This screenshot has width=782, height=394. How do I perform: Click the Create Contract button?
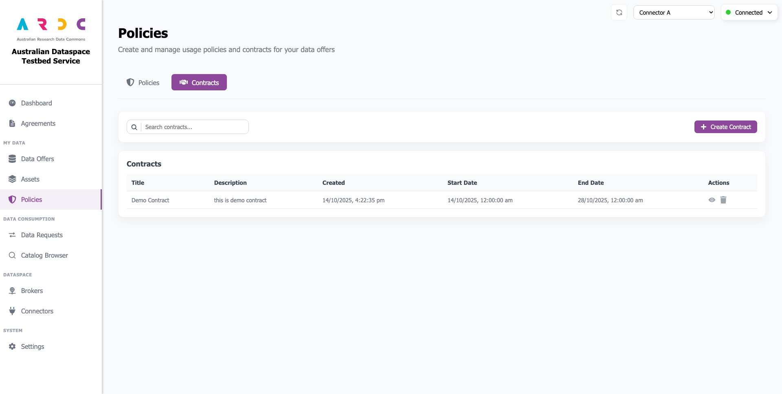coord(725,127)
